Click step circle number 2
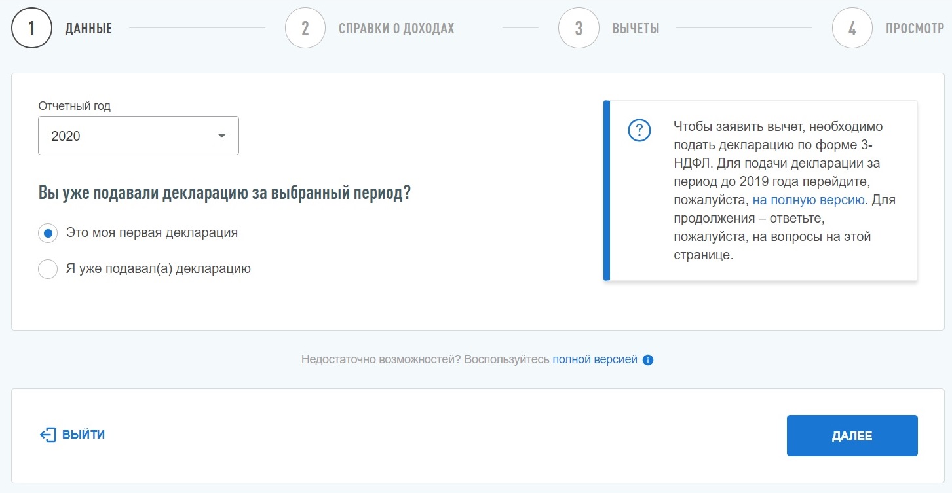This screenshot has height=493, width=952. [x=305, y=28]
